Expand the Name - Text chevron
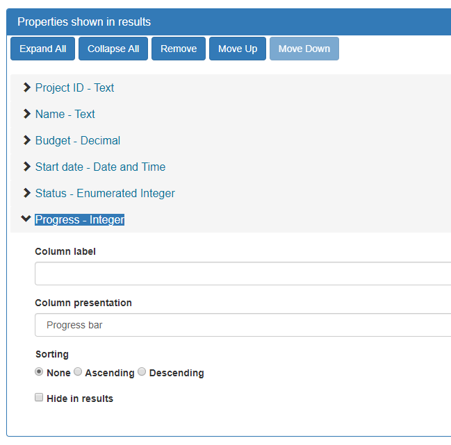Viewport: 451px width, 445px height. point(26,114)
